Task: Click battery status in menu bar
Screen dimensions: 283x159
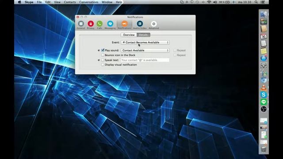Action: (224, 2)
